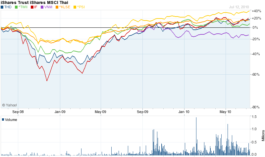Click the -20% axis label
This screenshot has height=157, width=265.
pos(256,39)
